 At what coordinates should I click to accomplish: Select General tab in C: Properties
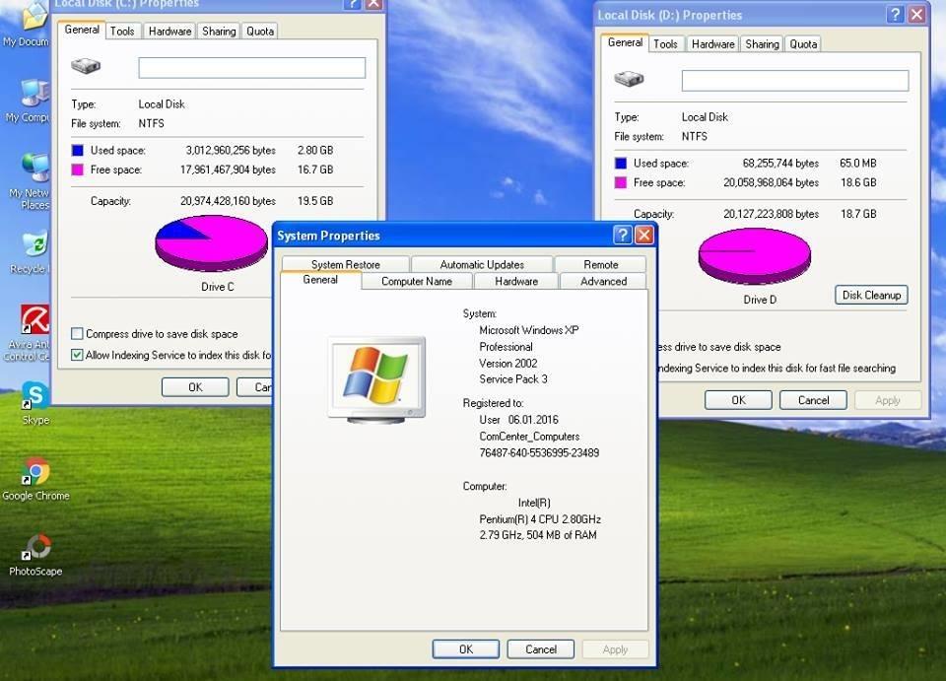click(82, 30)
